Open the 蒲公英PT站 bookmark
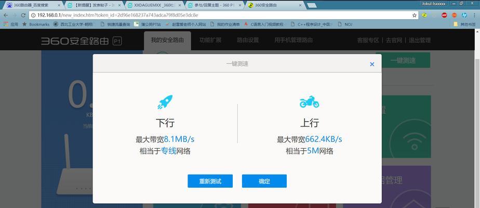480x208 pixels. (148, 24)
